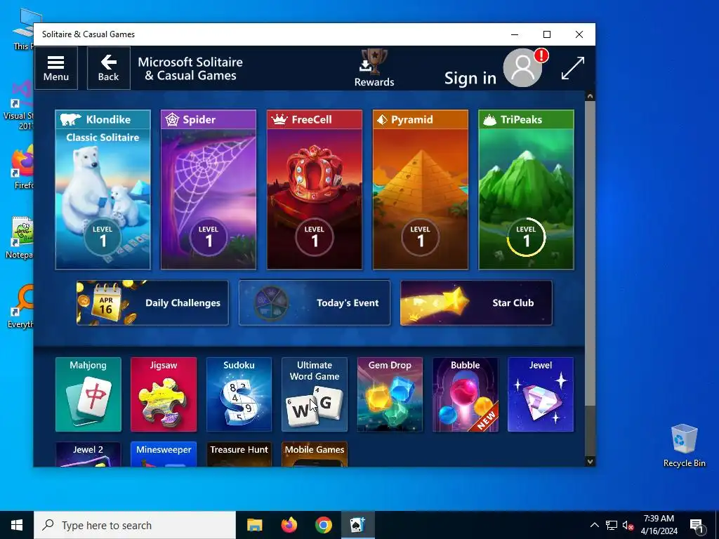Open the Jigsaw puzzle tile

[164, 394]
